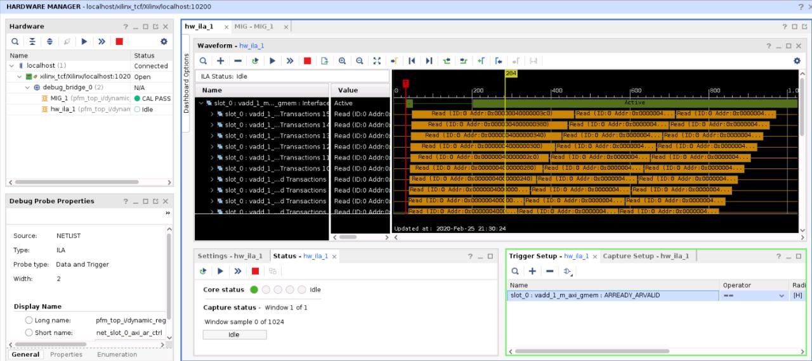Screen dimensions: 812x361
Task: Toggle auto re-trigger in Waveform toolbar
Action: point(255,61)
